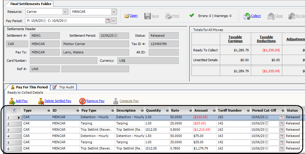This screenshot has width=305, height=154.
Task: Click the grid column chooser icon
Action: coord(14,111)
